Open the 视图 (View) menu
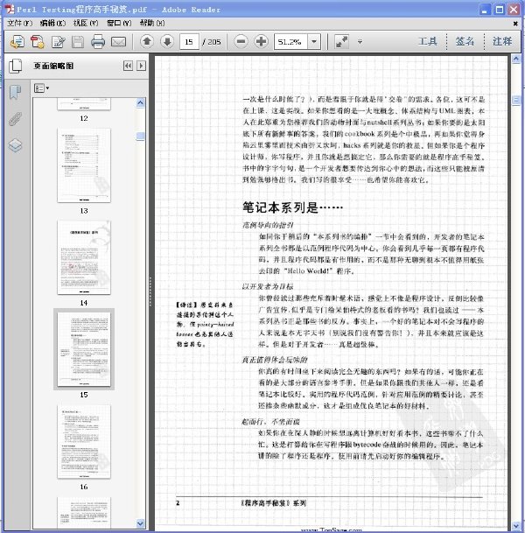This screenshot has width=525, height=533. click(86, 23)
